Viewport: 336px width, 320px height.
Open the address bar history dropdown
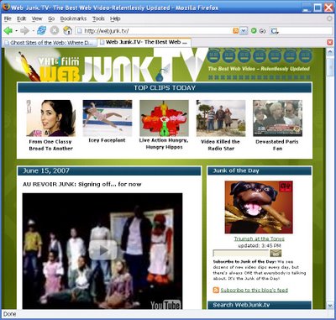pos(244,30)
